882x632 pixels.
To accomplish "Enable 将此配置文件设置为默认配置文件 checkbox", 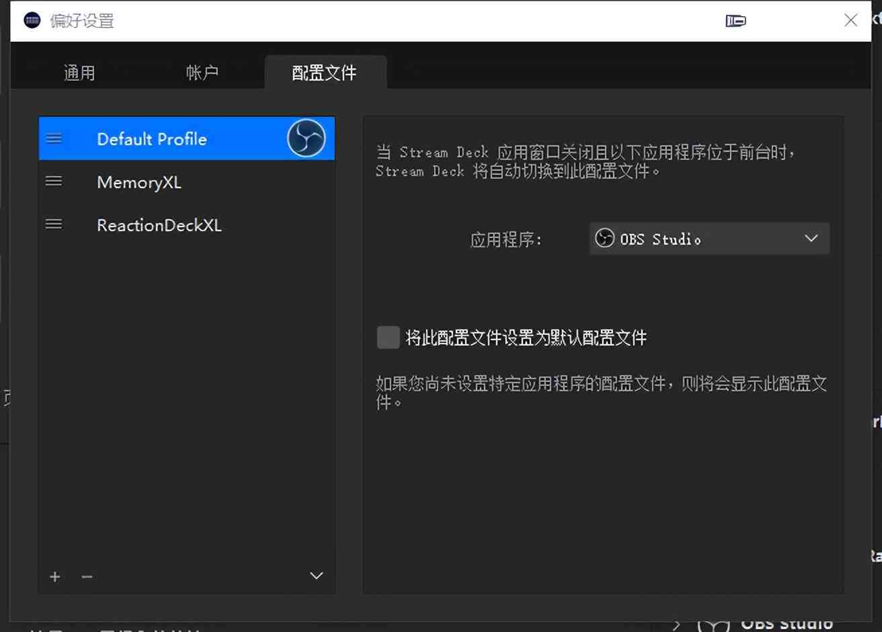I will 388,338.
